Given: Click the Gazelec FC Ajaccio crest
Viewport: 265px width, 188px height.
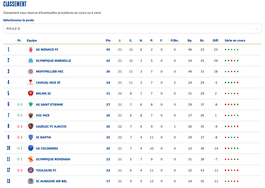Looking at the screenshot, I should 31,127.
